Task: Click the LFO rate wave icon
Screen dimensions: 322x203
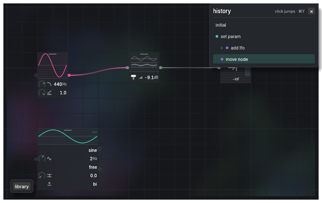Action: tap(49, 159)
